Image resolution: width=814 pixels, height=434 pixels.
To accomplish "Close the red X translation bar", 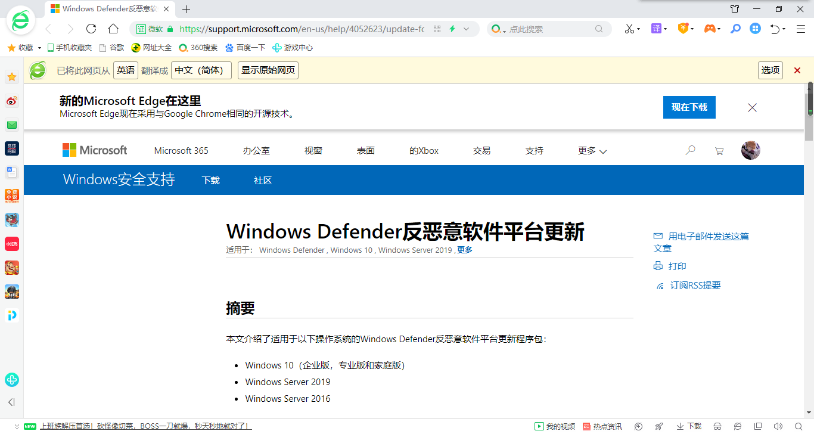I will click(797, 70).
